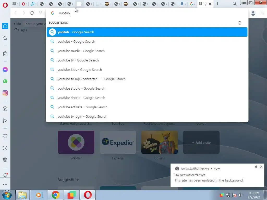Screen dimensions: 267x200
Task: Switch to the blank white page tab
Action: [x=79, y=4]
